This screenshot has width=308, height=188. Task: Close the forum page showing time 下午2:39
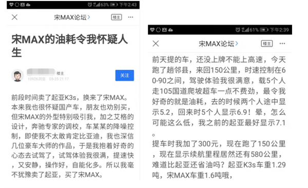tap(156, 44)
